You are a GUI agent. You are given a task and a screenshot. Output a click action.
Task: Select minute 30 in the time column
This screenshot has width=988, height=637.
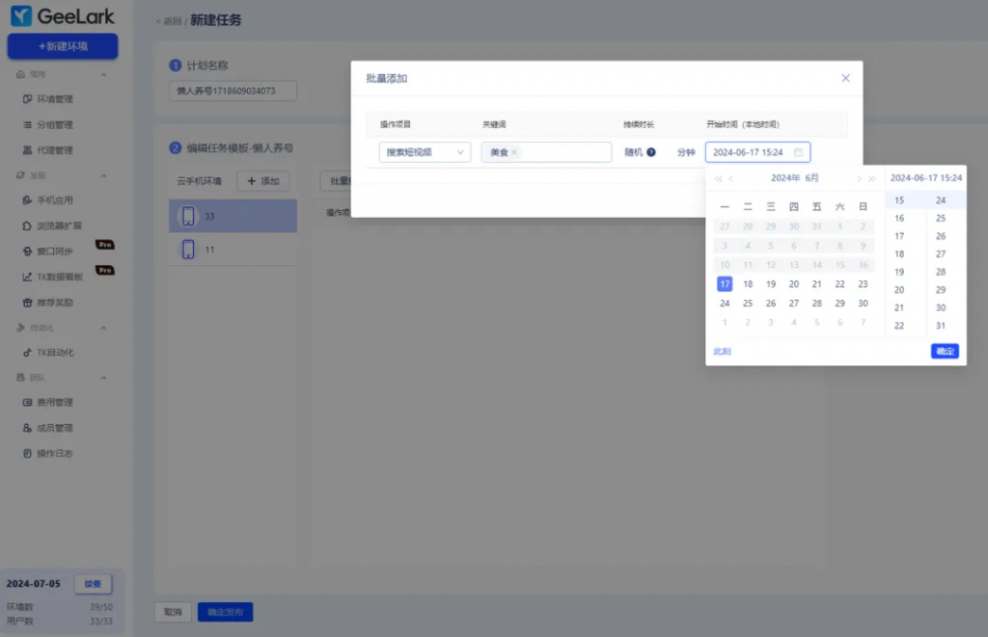[x=941, y=307]
